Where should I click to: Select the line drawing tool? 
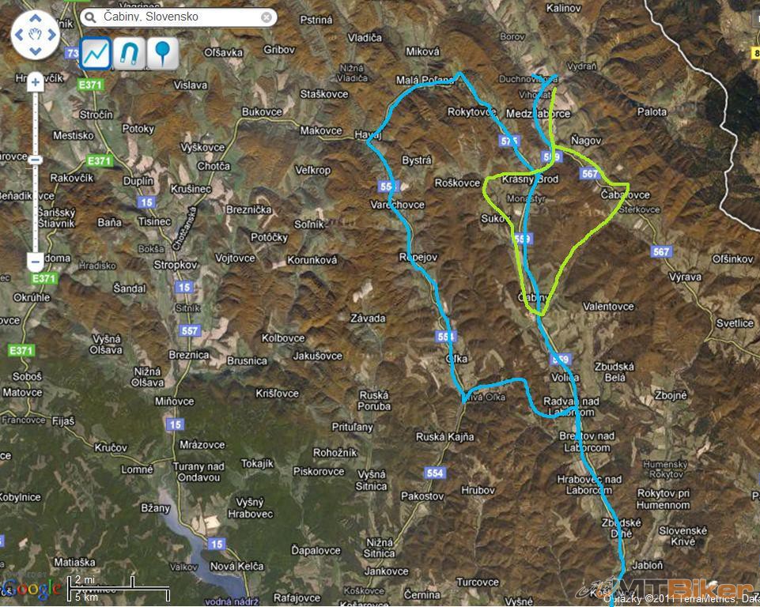click(96, 53)
